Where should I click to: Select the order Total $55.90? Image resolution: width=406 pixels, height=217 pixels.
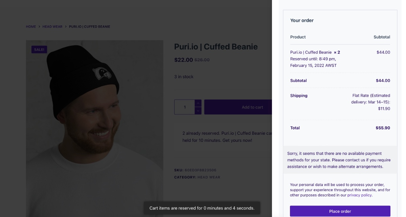383,128
